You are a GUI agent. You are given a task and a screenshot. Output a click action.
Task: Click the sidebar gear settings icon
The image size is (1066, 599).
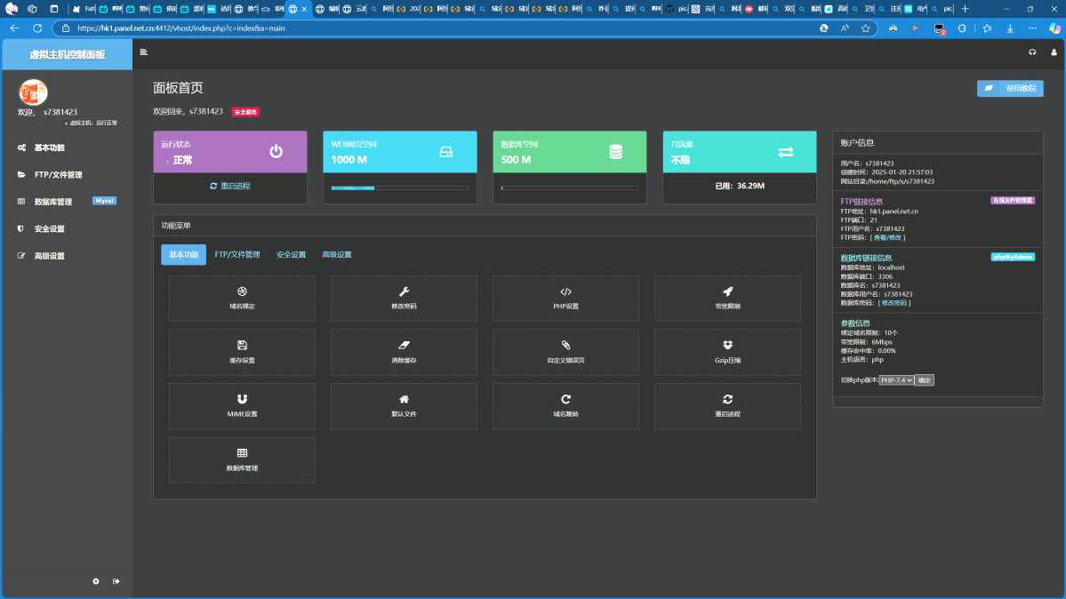[96, 581]
